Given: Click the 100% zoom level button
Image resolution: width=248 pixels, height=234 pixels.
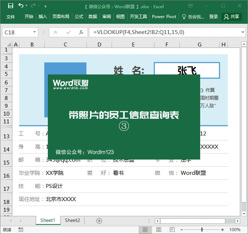Looking at the screenshot, I should point(235,230).
